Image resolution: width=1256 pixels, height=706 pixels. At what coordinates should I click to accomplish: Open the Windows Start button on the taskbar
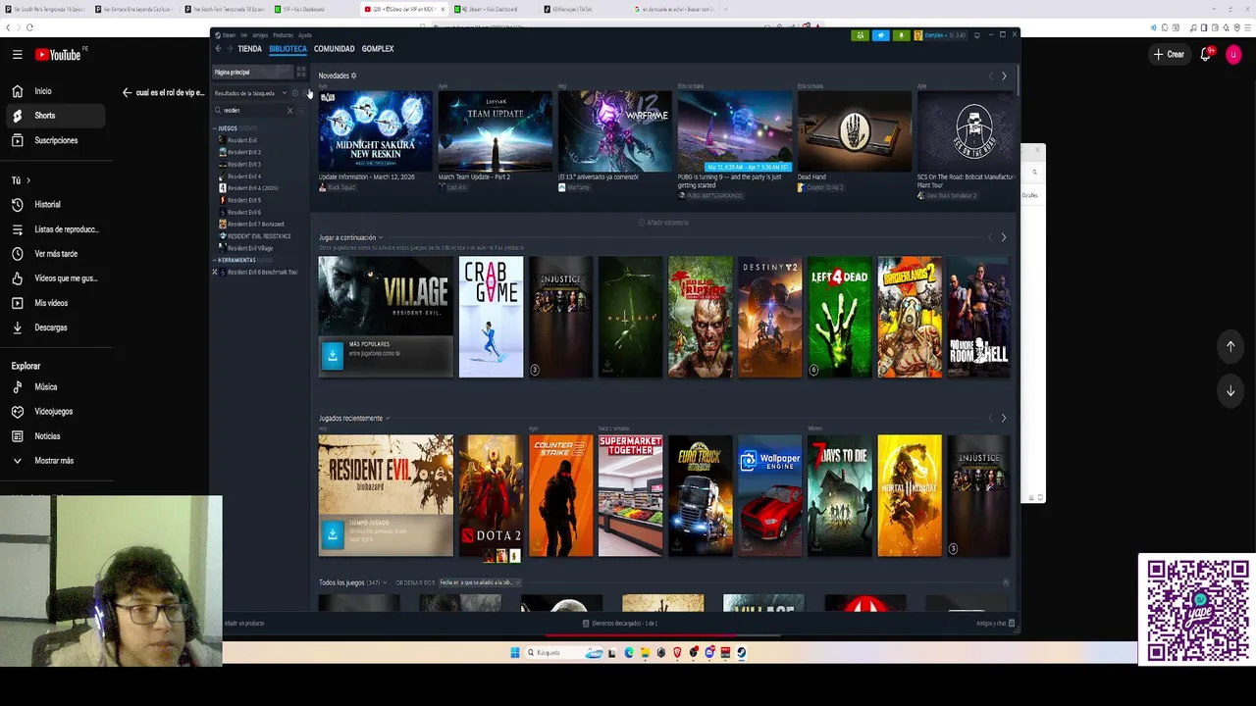point(515,653)
